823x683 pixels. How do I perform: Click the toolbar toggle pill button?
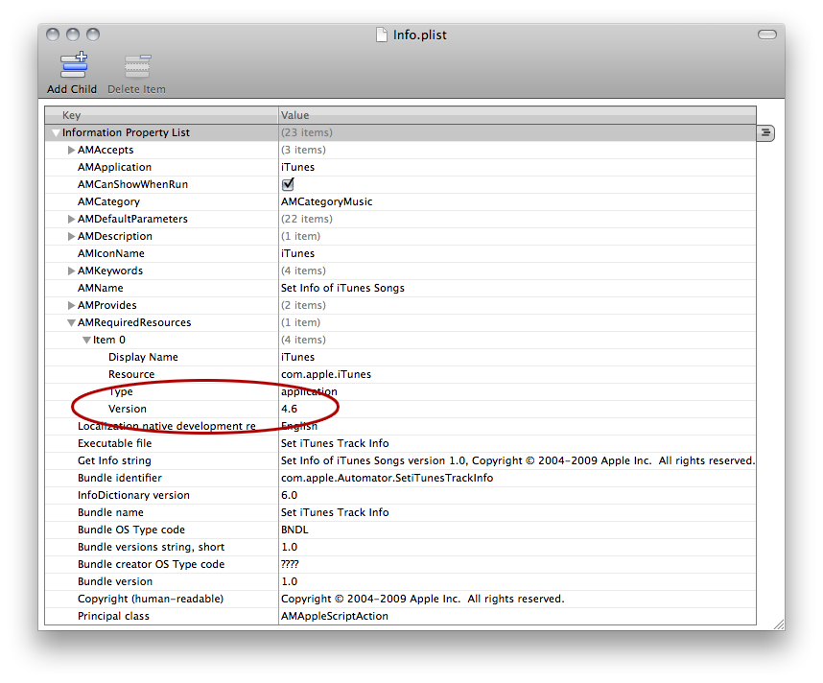point(766,35)
